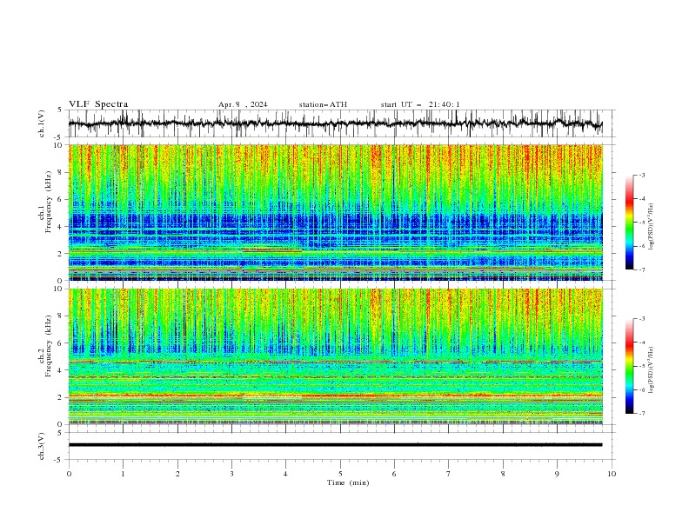Click the ch.2 'Frequency (kHz)' axis label
689x532 pixels.
[x=49, y=346]
